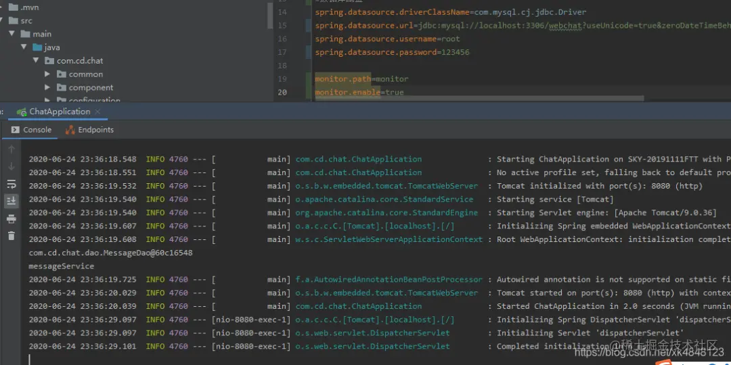Collapse the com.cd.chat package arrow

[36, 61]
